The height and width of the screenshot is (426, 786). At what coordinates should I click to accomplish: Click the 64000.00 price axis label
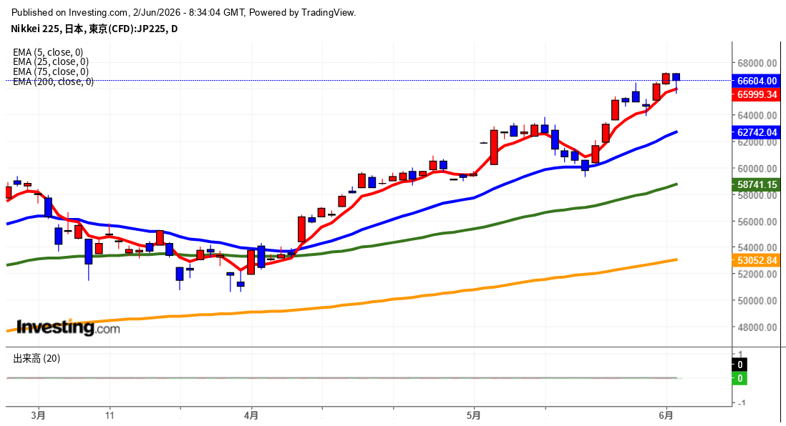coord(757,116)
